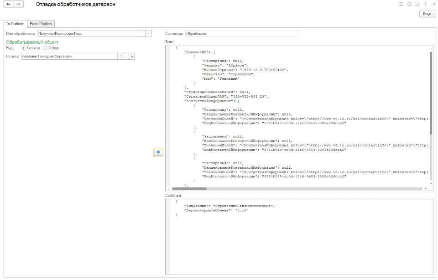Click the Состояние field showing Обработано

tap(242, 33)
